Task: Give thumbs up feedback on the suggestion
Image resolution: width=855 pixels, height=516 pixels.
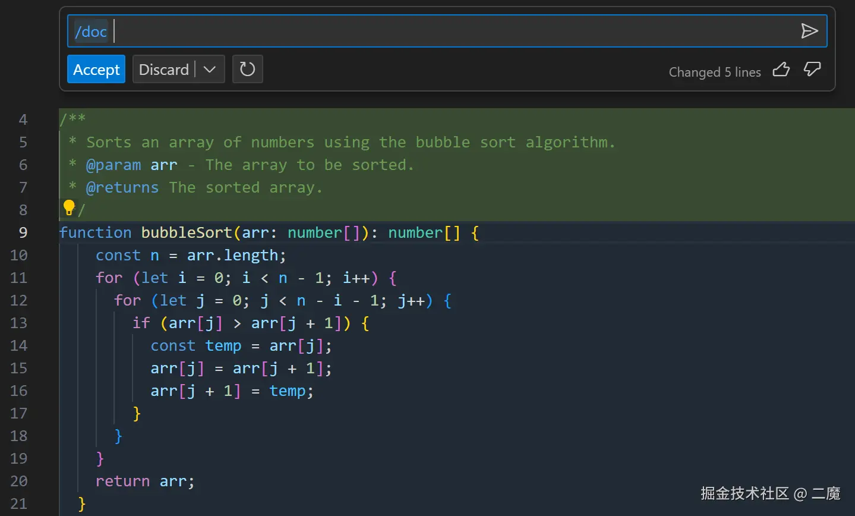Action: coord(781,70)
